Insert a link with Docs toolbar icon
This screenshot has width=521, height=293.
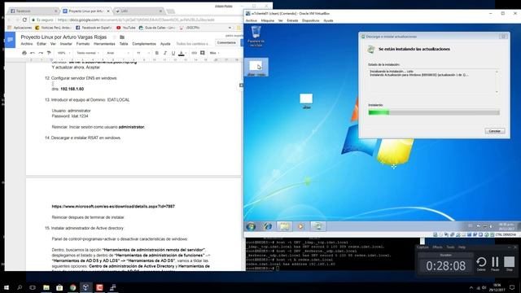194,53
